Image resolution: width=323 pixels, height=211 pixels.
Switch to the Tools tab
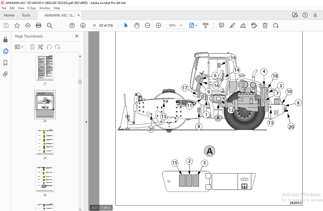26,15
